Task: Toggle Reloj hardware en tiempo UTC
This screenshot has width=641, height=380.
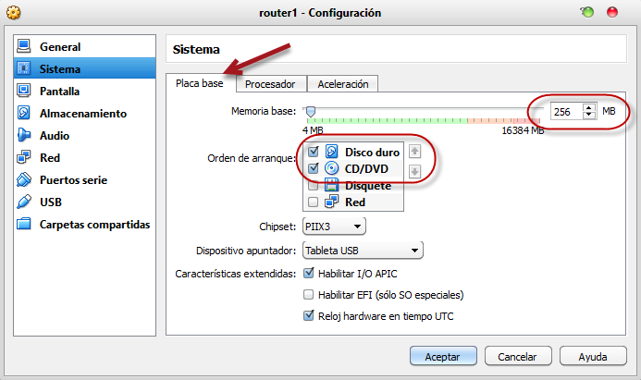Action: (x=309, y=316)
